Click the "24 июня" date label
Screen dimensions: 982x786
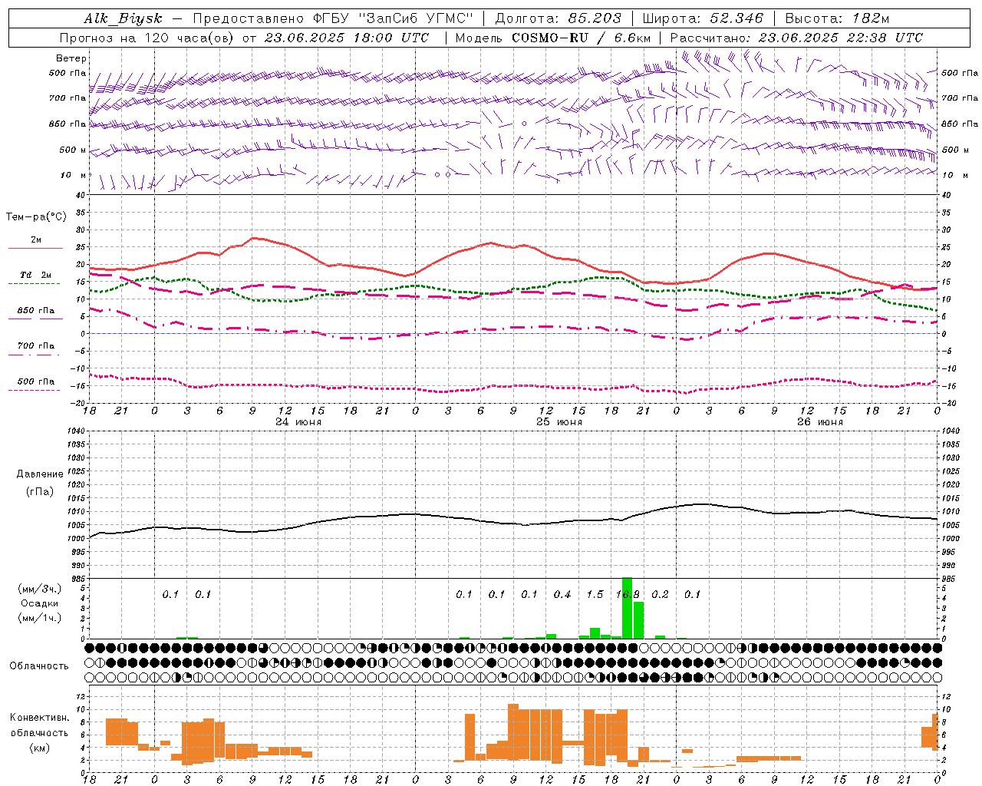coord(298,422)
